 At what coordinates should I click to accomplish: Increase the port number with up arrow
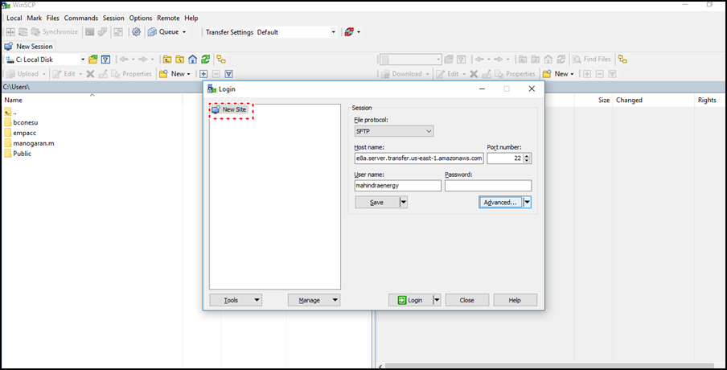click(x=526, y=156)
